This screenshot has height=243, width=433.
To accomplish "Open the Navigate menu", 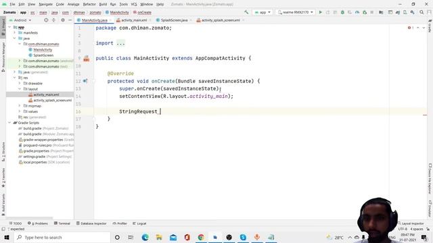I will [x=45, y=4].
